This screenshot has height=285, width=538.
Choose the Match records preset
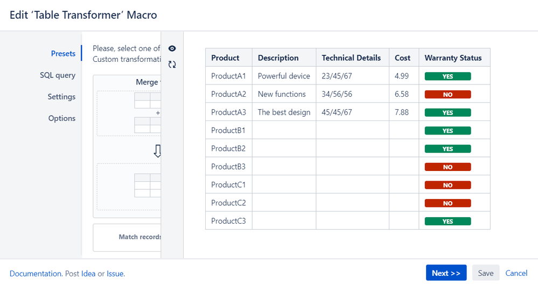point(128,237)
